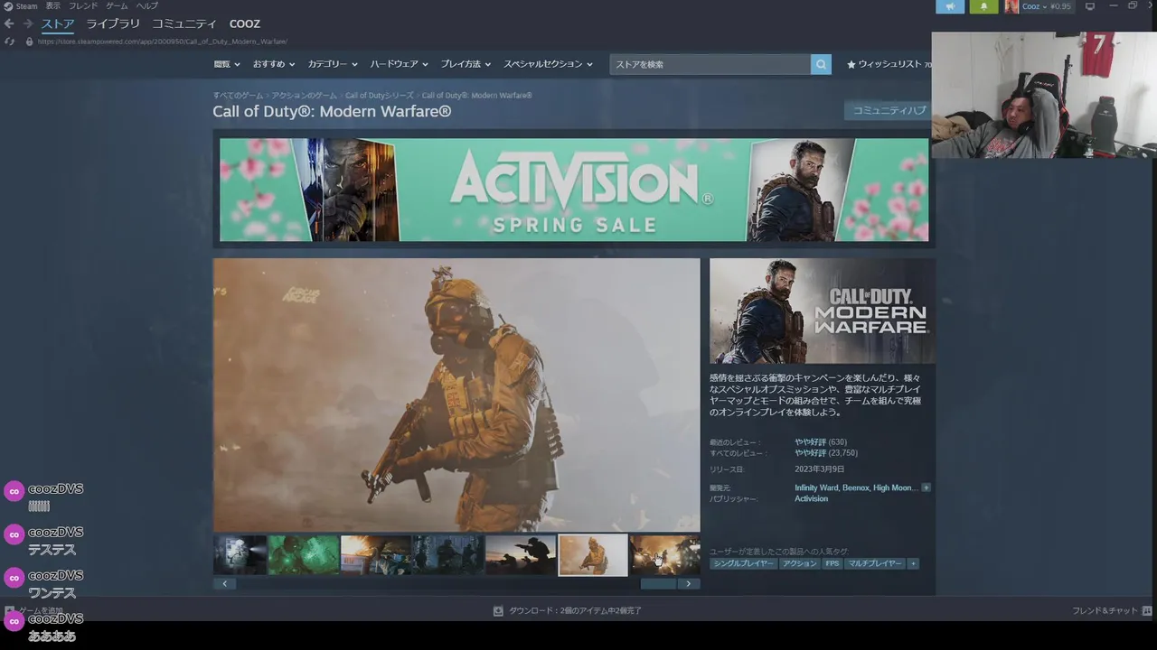Open the Steam menu

[x=27, y=6]
